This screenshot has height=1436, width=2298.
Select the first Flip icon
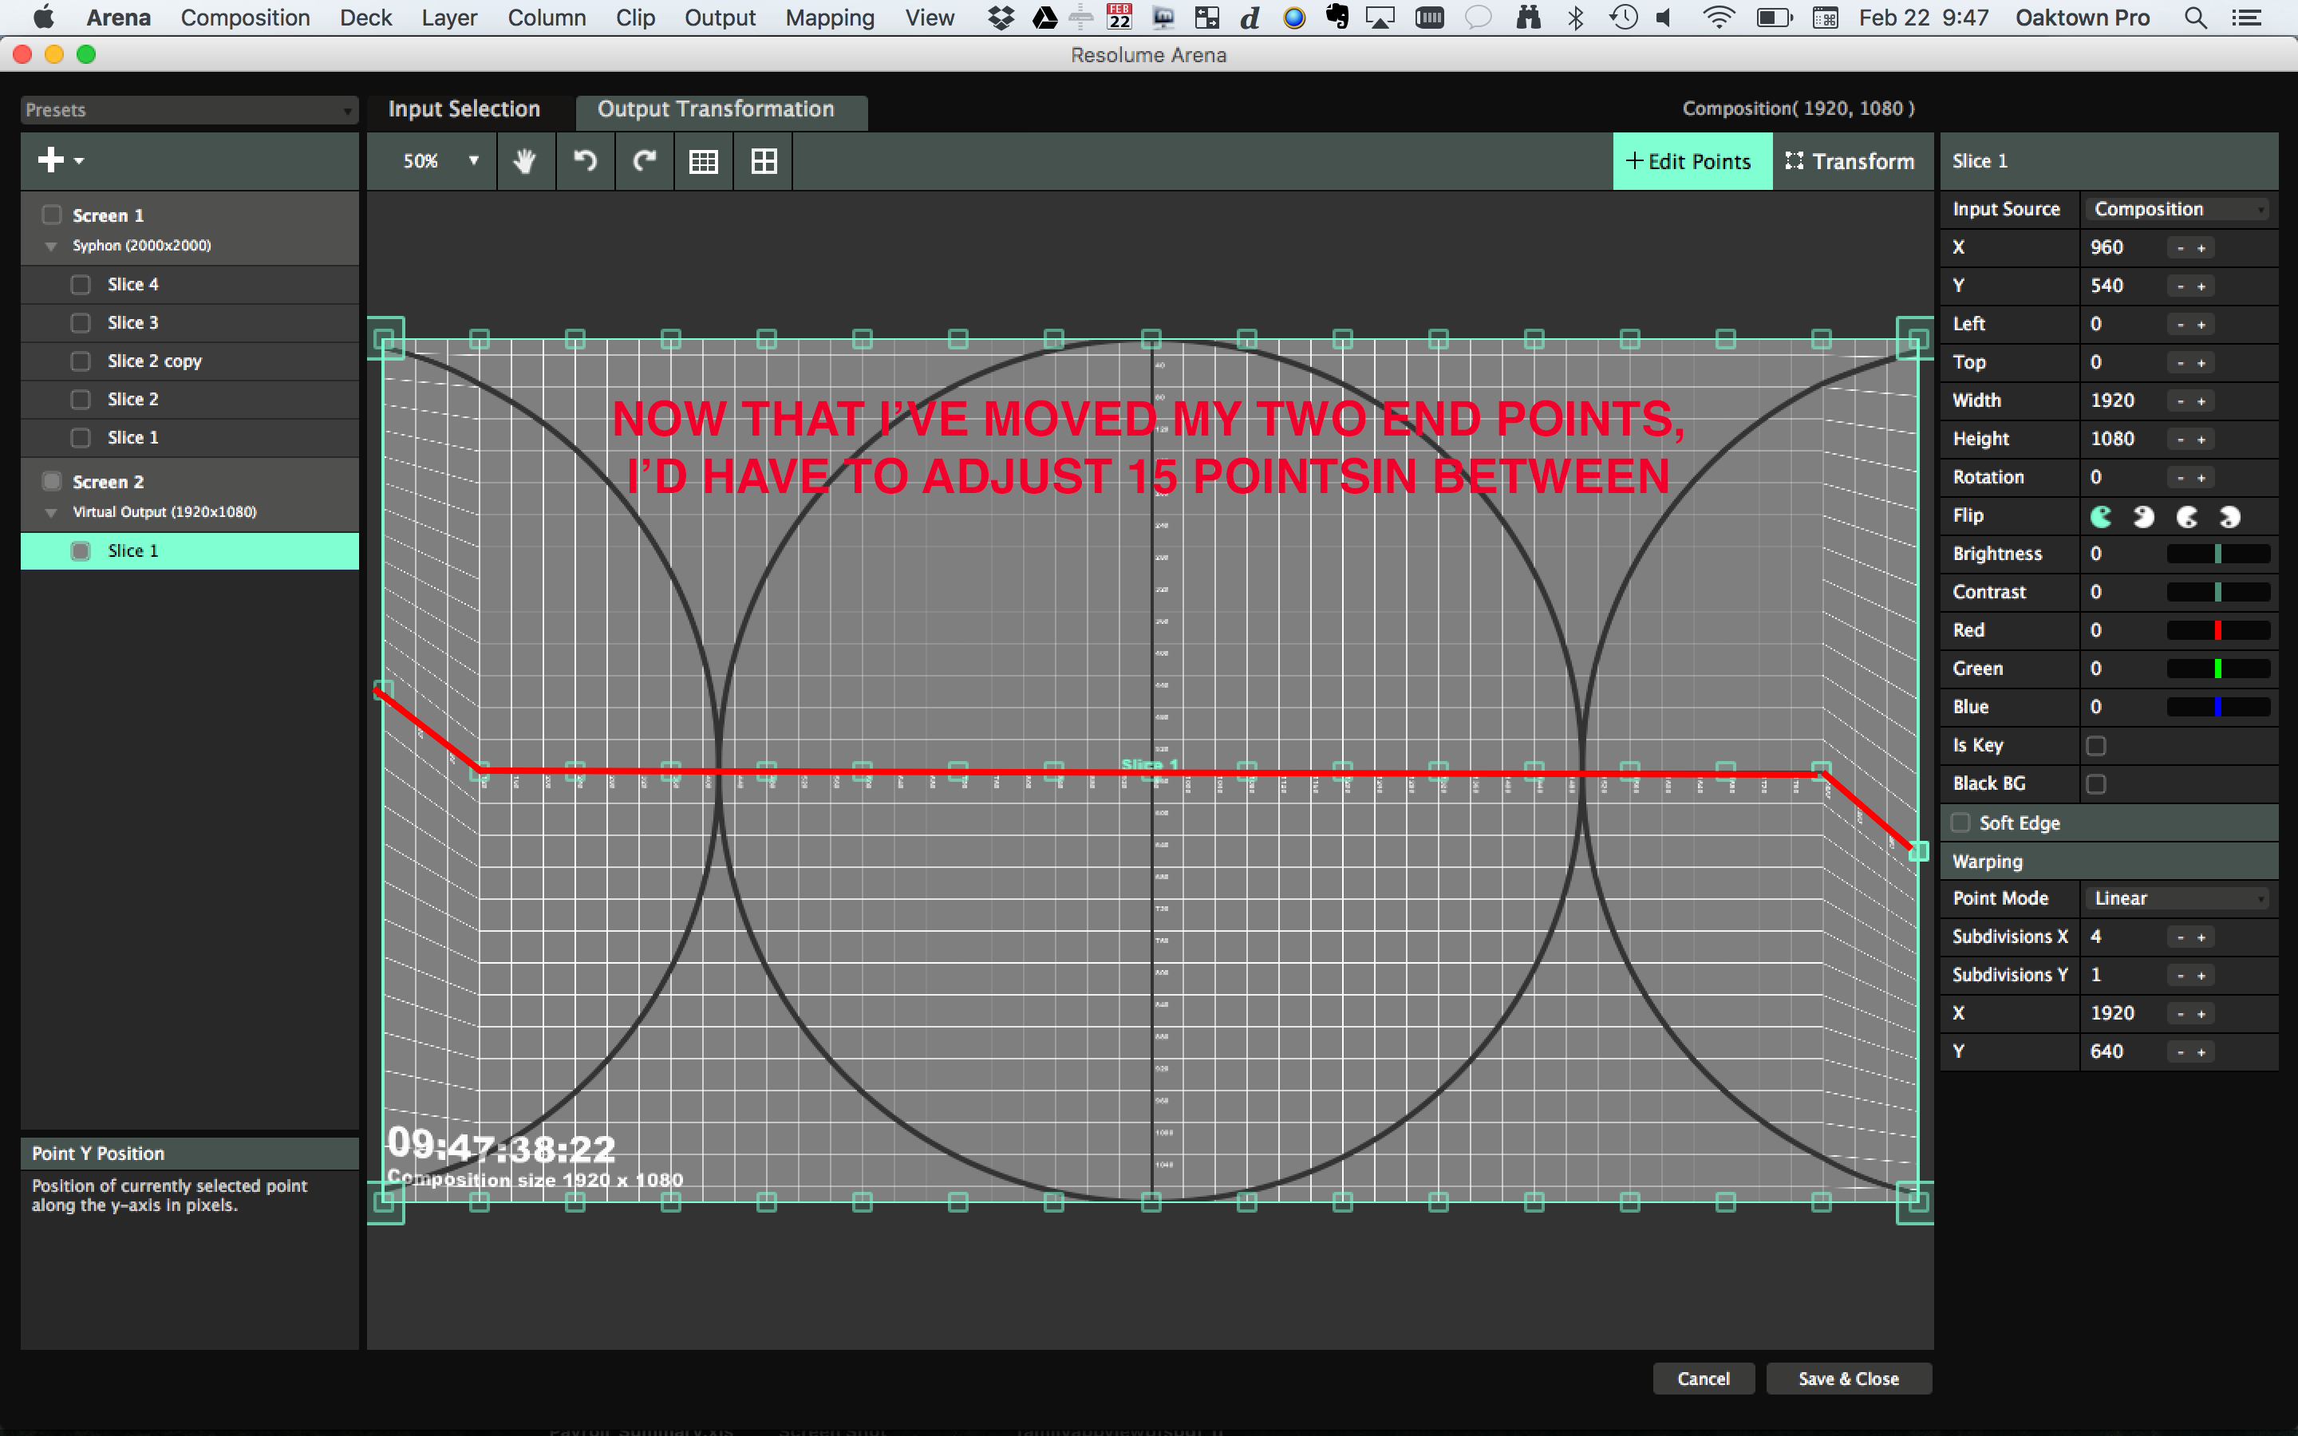click(2102, 515)
